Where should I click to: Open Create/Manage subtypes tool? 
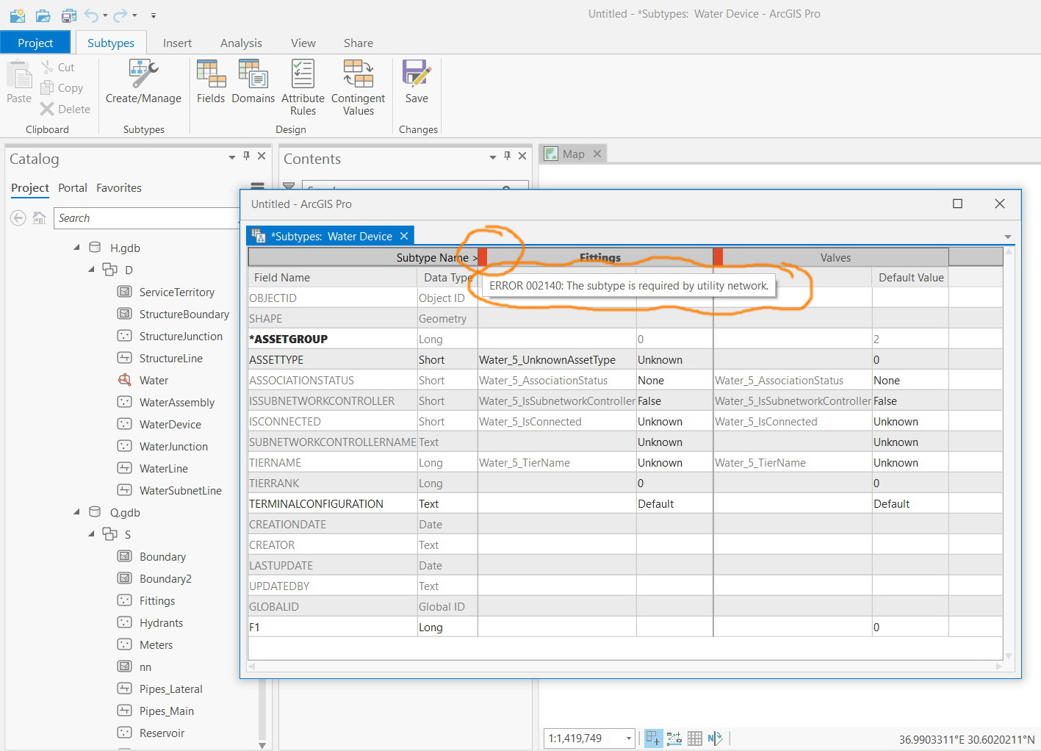(x=143, y=82)
